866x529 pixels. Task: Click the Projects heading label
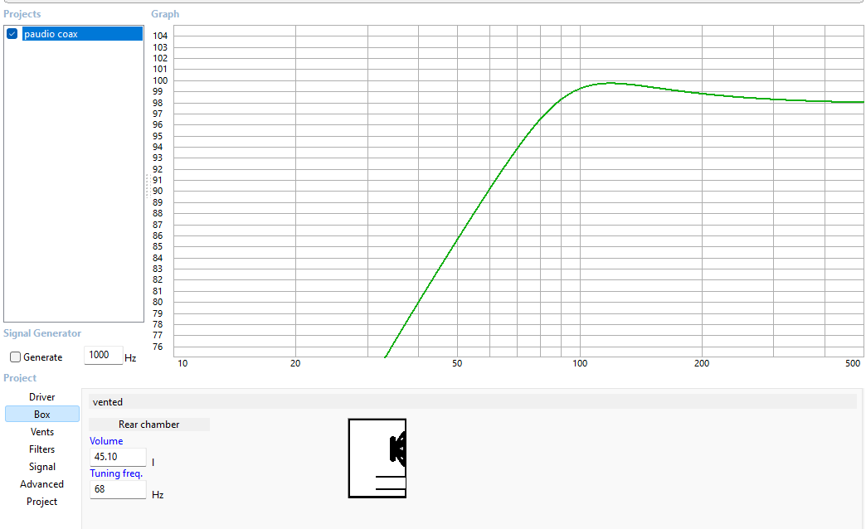[22, 14]
